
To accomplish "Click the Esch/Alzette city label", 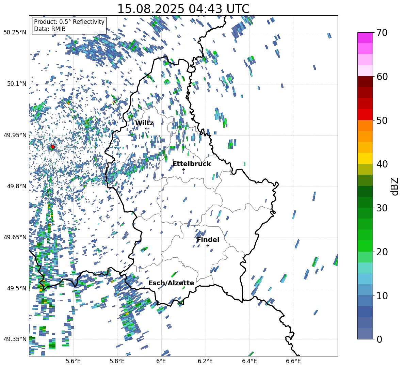I will click(x=172, y=283).
